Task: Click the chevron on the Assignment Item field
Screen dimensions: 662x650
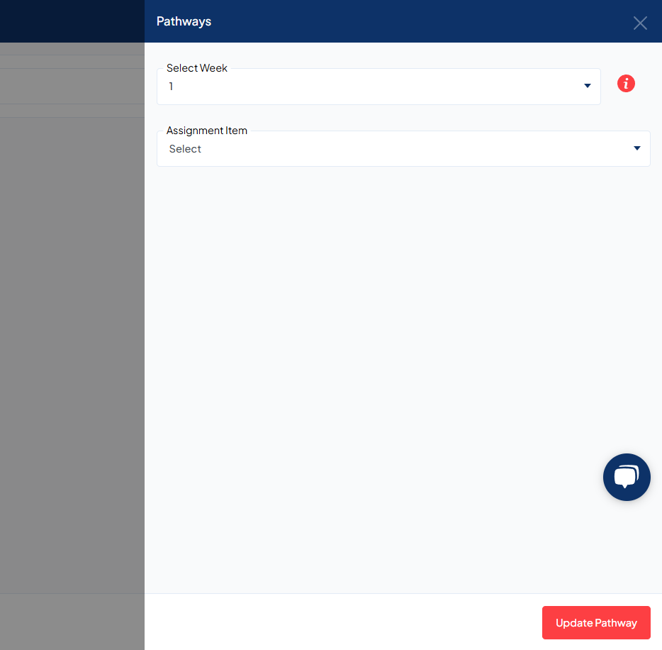Action: click(636, 148)
